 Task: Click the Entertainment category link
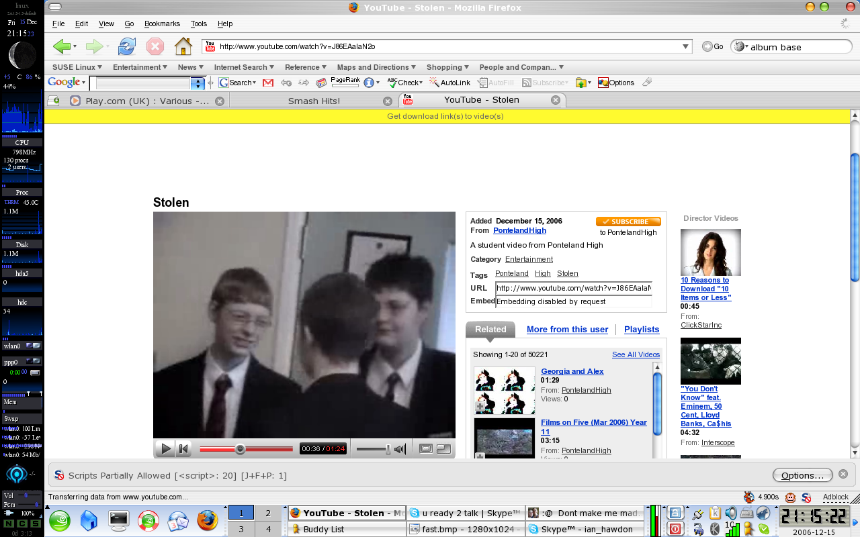[x=529, y=259]
